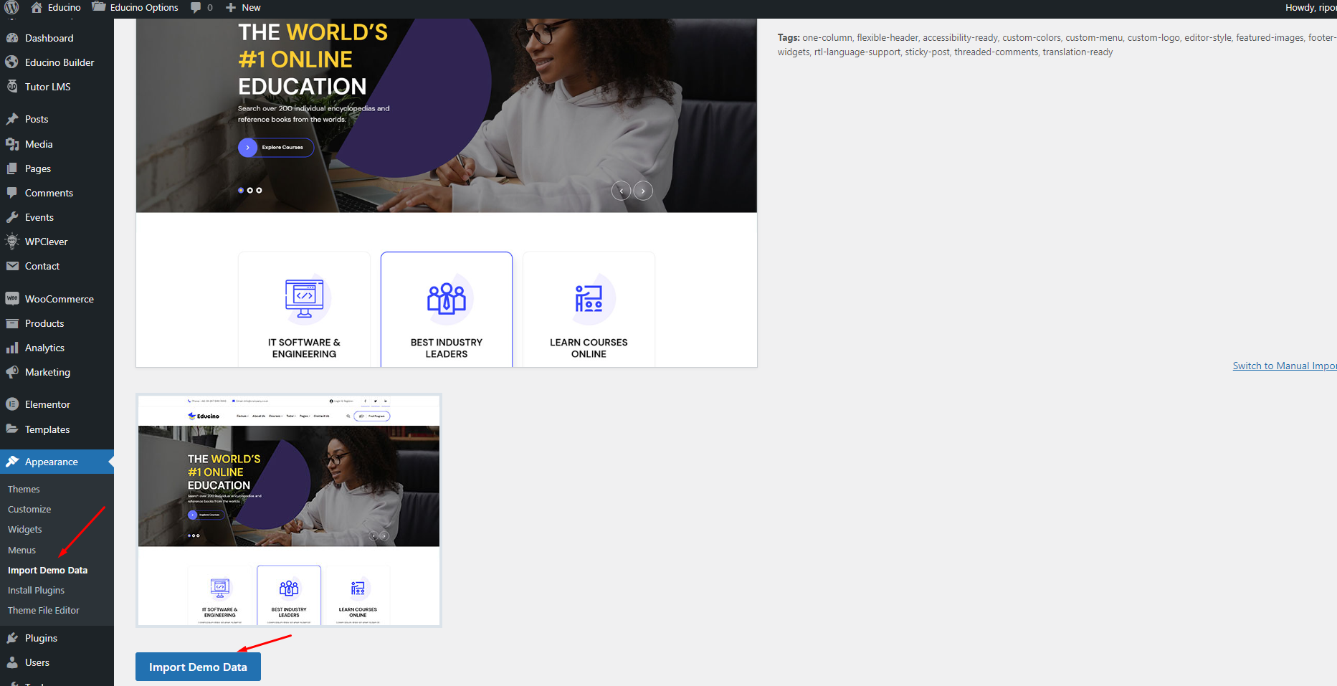The height and width of the screenshot is (686, 1337).
Task: Click the Marketing megaphone icon
Action: (x=12, y=372)
